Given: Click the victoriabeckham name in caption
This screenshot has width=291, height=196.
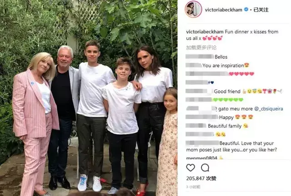Looking at the screenshot, I should pos(205,32).
